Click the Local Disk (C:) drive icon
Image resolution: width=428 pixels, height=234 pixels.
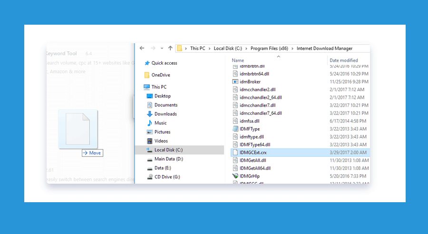(x=150, y=150)
